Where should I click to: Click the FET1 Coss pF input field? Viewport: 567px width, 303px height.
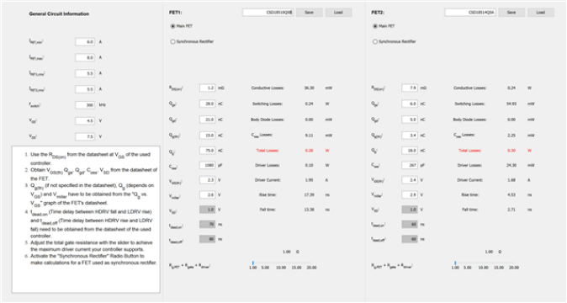pyautogui.click(x=208, y=165)
